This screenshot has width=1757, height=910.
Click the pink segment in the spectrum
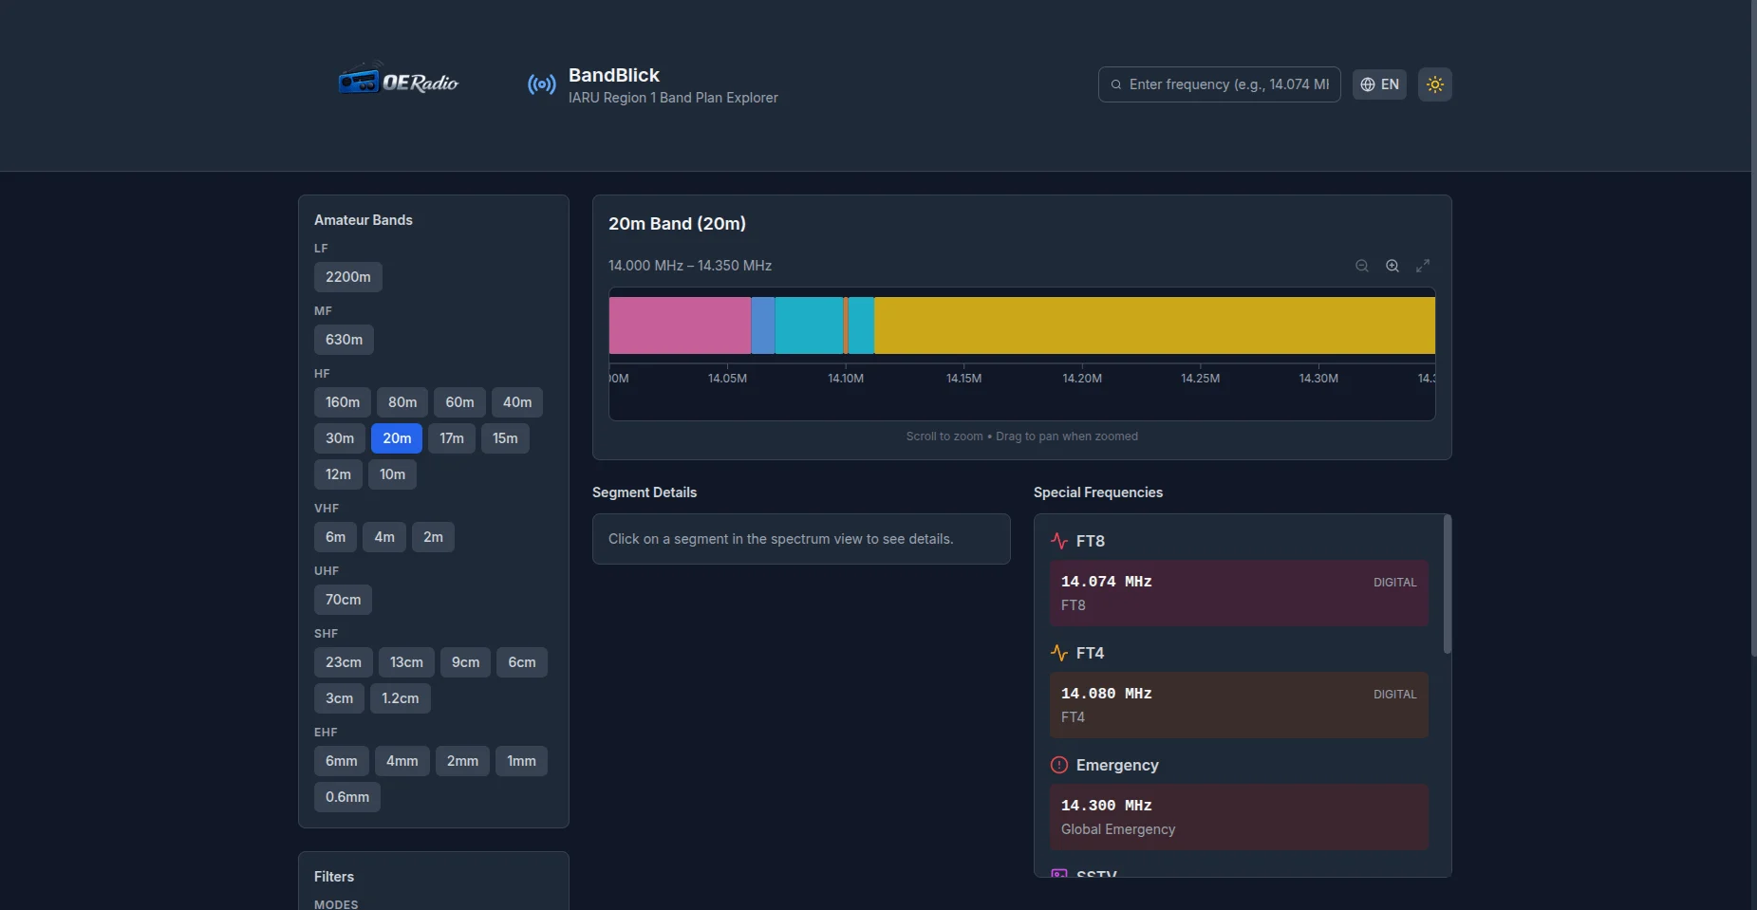click(680, 325)
